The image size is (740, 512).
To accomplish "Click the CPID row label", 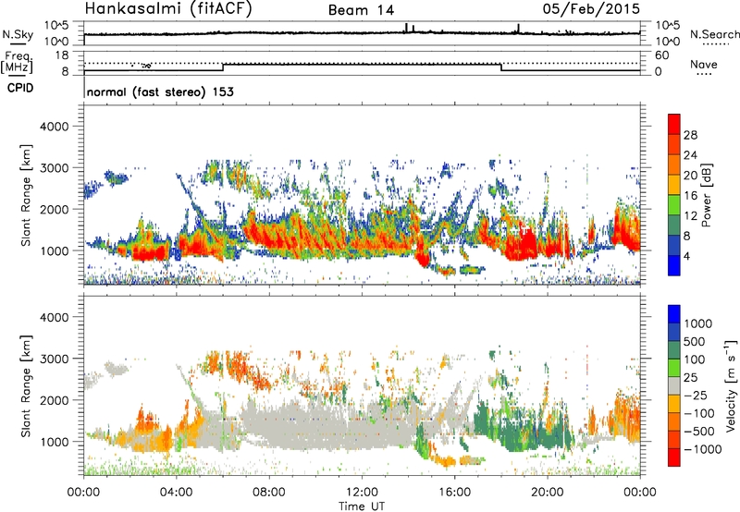I will click(x=20, y=88).
